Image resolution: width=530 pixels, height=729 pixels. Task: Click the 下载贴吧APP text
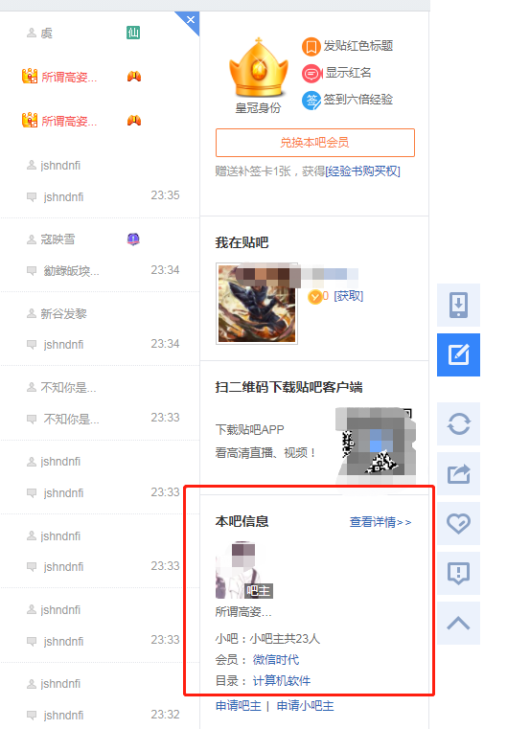point(249,429)
